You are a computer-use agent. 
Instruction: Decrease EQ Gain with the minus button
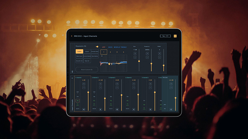[135, 57]
